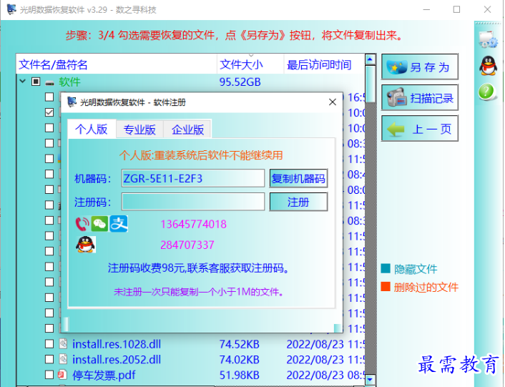Viewport: 505px width, 387px height.
Task: Sort by 文件名/盘符名 column header
Action: coord(117,64)
